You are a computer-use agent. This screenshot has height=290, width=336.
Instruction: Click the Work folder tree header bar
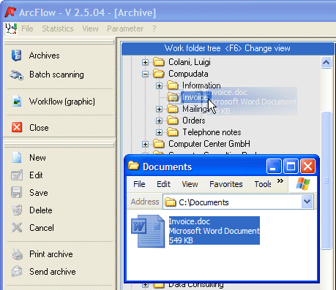(228, 48)
